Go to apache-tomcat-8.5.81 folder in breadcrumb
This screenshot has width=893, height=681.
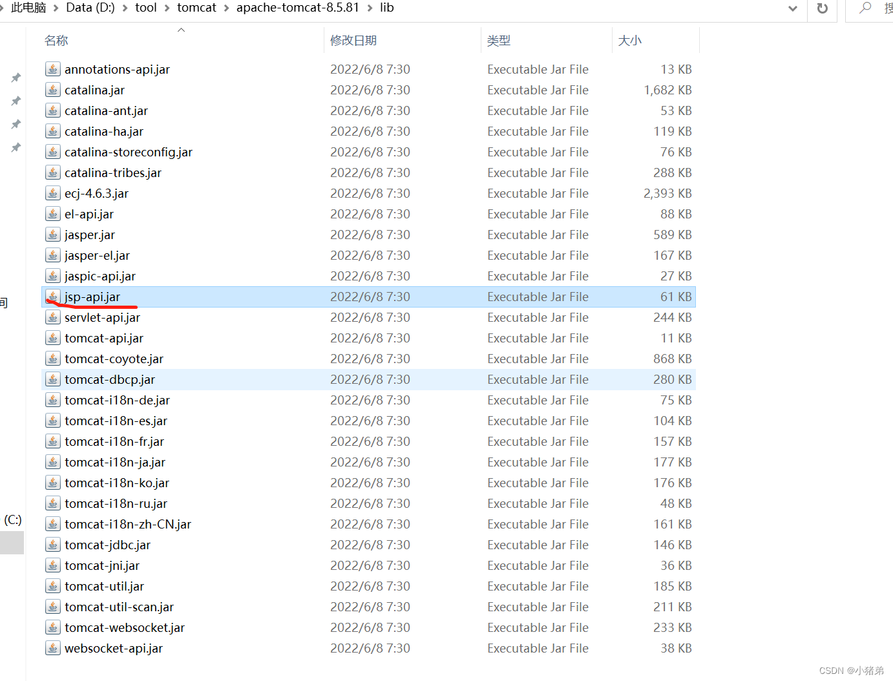point(298,8)
